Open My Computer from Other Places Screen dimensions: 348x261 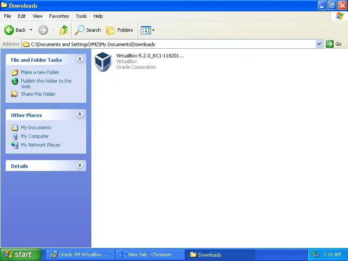click(x=35, y=136)
